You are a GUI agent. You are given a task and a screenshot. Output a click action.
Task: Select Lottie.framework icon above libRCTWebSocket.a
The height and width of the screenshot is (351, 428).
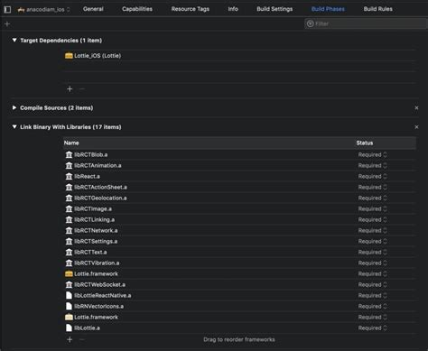pyautogui.click(x=69, y=273)
